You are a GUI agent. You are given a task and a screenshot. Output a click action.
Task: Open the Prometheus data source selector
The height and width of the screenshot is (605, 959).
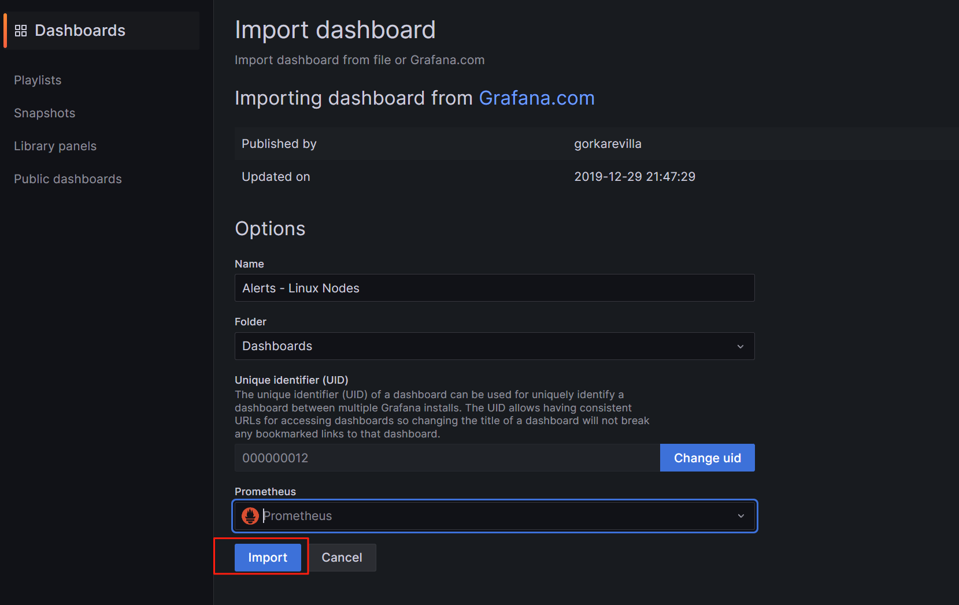pos(495,516)
